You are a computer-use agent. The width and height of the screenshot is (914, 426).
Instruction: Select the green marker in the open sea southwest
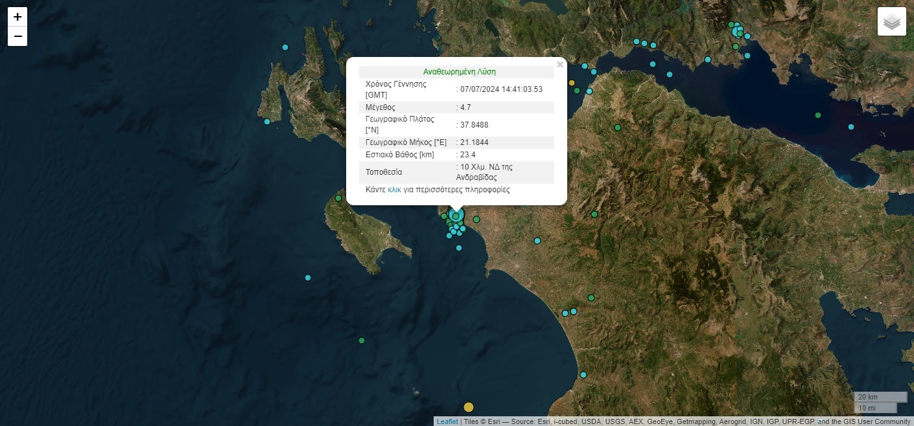tap(362, 341)
